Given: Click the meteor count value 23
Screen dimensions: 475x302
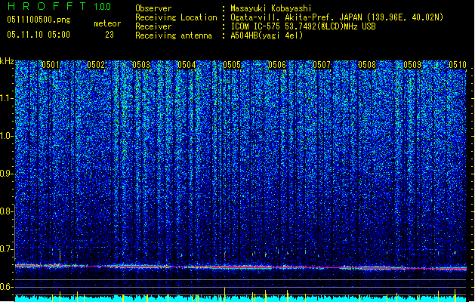Looking at the screenshot, I should [109, 35].
